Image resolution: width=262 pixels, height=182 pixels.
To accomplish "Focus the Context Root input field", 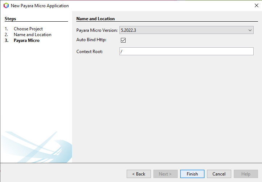I will tap(186, 52).
